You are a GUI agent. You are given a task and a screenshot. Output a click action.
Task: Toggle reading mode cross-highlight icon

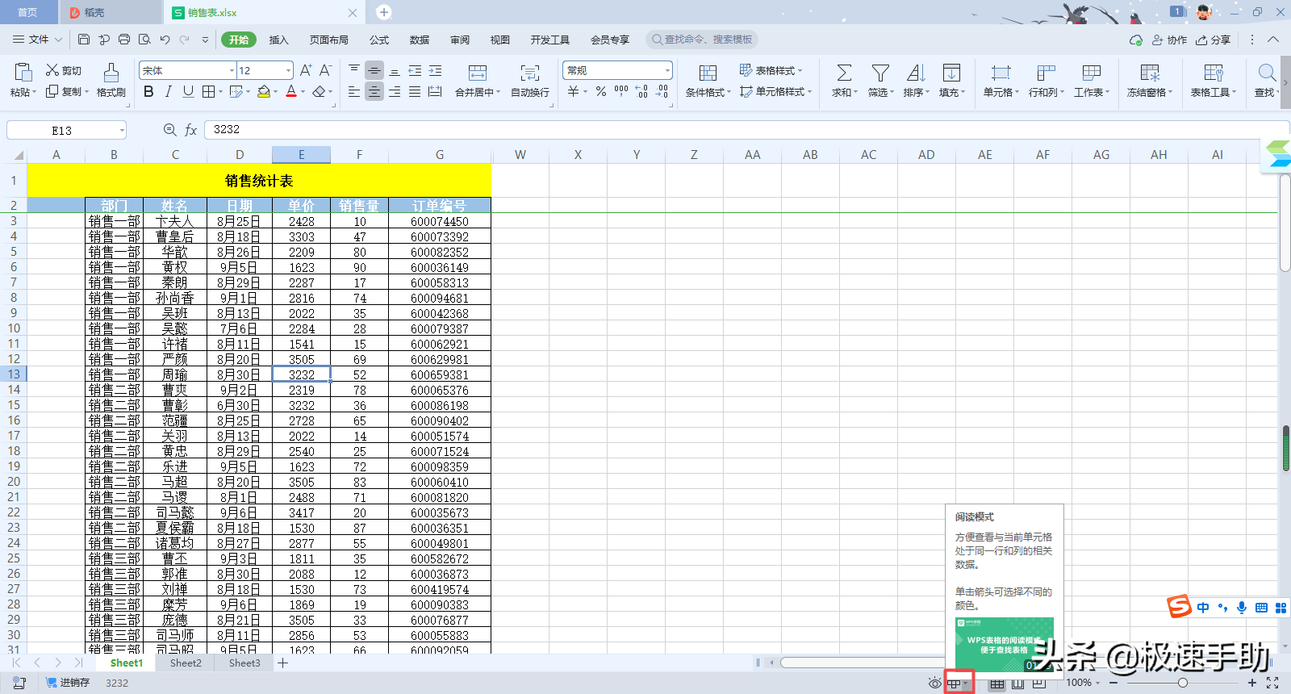[954, 684]
